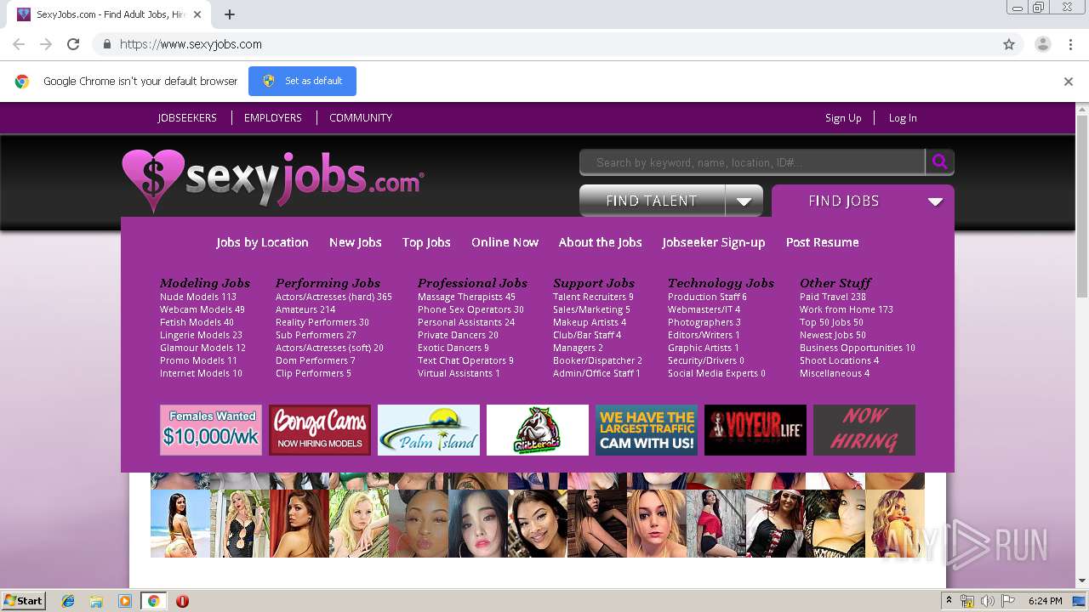This screenshot has height=612, width=1089.
Task: Expand the Find Talent dropdown arrow
Action: 744,201
